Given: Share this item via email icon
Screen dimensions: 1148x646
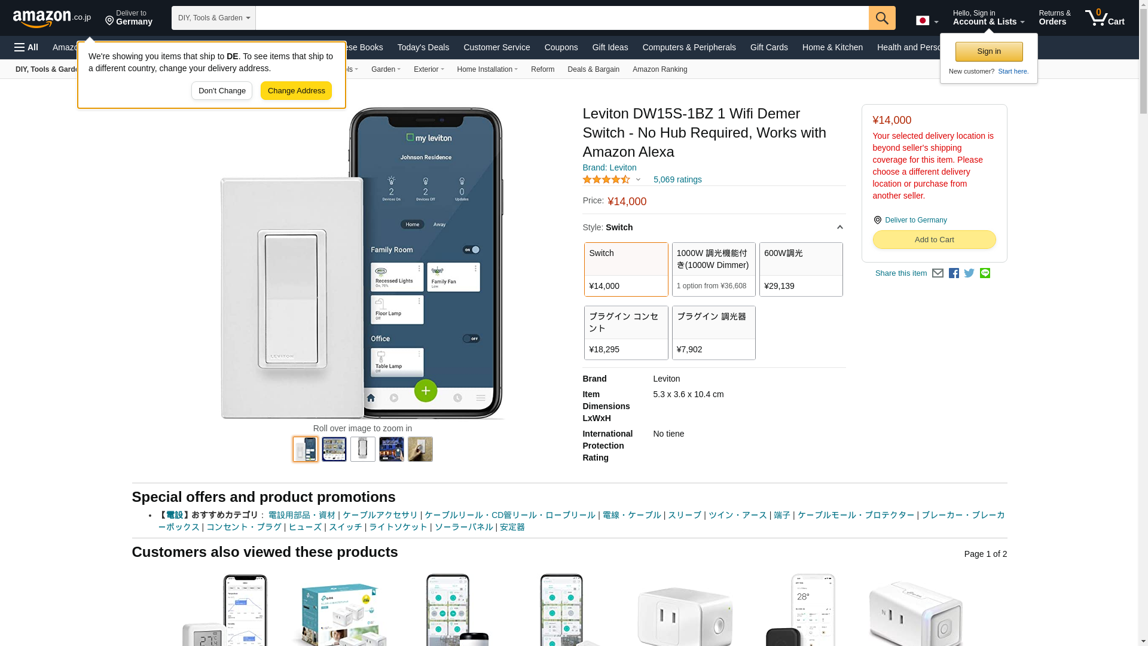Looking at the screenshot, I should 938,273.
